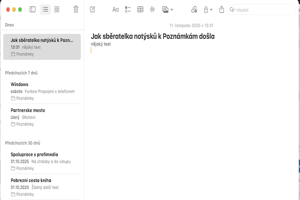Screen dimensions: 300x200
Task: Insert a table into the note
Action: pyautogui.click(x=140, y=10)
